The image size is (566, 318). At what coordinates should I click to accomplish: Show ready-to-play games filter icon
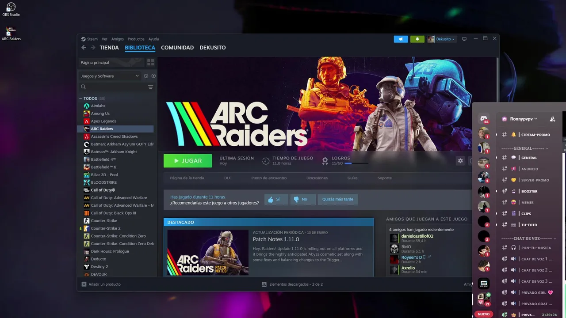click(x=153, y=76)
